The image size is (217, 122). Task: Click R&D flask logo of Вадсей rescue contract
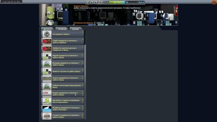[47, 57]
